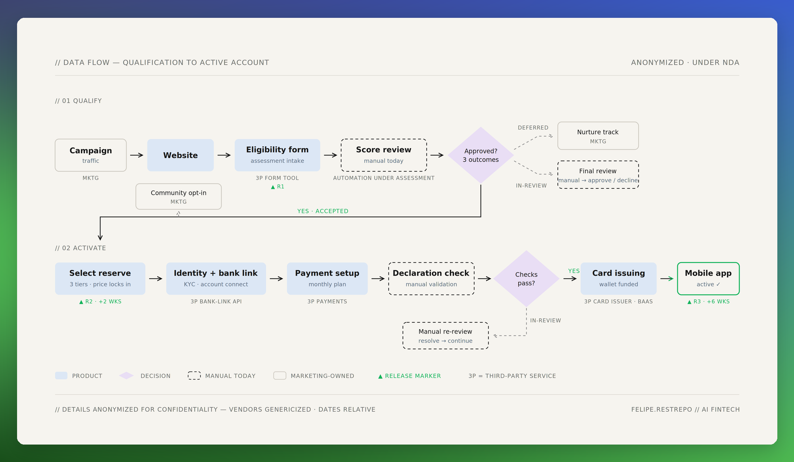The height and width of the screenshot is (462, 794).
Task: Click the Score review dashed node
Action: tap(384, 155)
